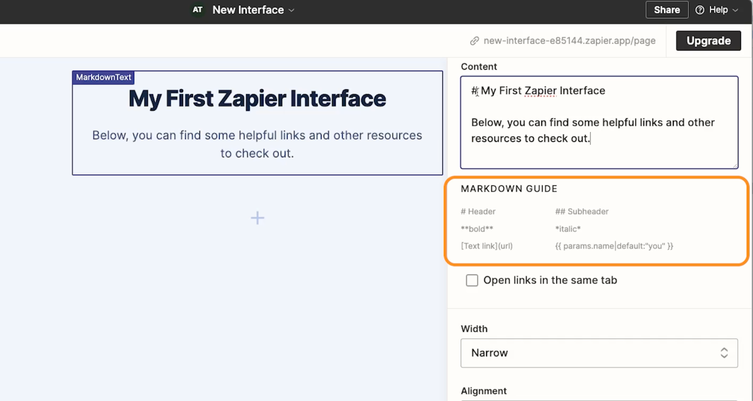Click the 'Below, you can find' preview paragraph
The width and height of the screenshot is (753, 401).
click(257, 144)
